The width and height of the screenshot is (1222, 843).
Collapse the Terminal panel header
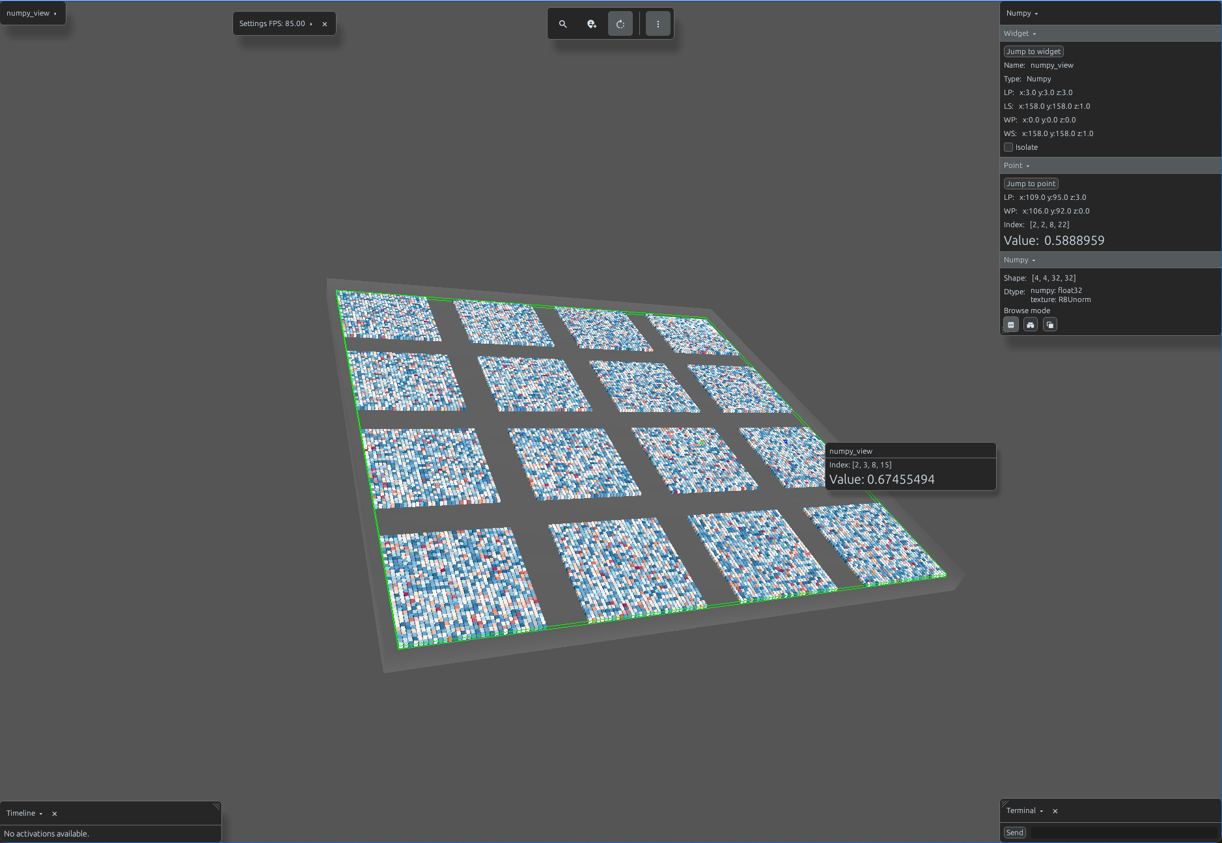pos(1025,810)
